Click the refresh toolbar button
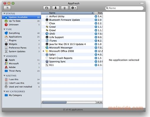The image size is (150, 117). pos(47,8)
